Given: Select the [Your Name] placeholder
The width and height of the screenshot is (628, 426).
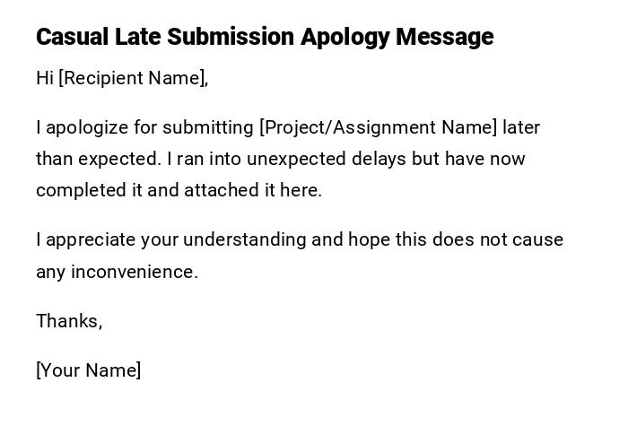Looking at the screenshot, I should 88,370.
